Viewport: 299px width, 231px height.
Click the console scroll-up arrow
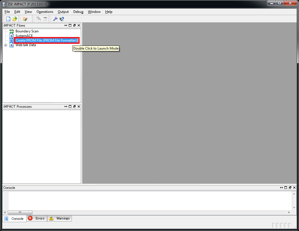click(x=294, y=194)
